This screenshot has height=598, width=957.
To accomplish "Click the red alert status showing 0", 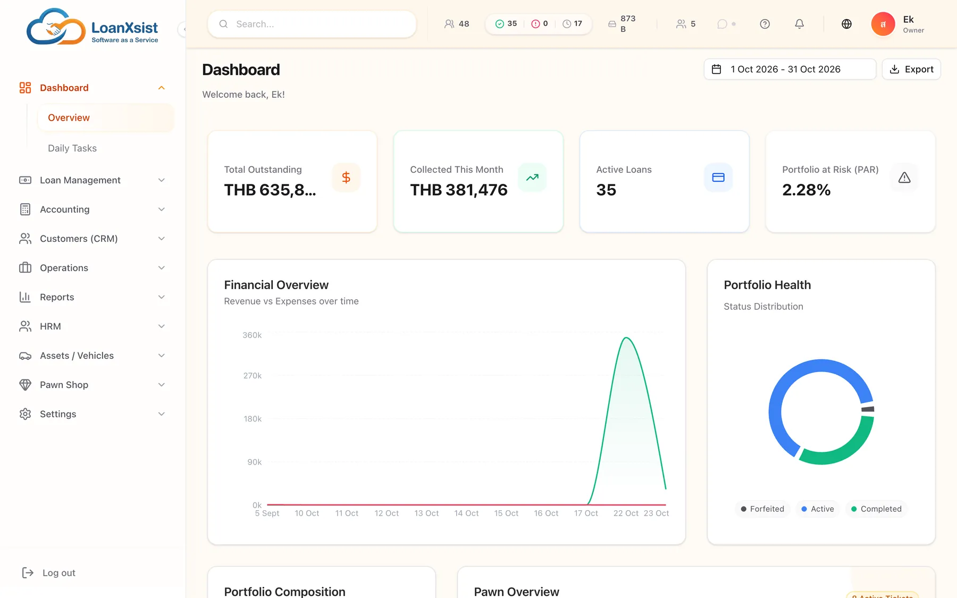I will [540, 24].
